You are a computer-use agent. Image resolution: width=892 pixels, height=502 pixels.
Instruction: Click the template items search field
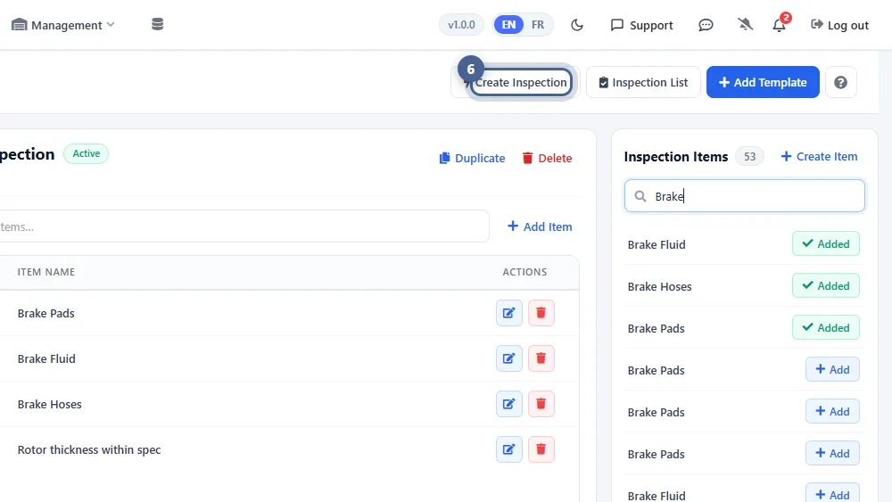point(244,226)
